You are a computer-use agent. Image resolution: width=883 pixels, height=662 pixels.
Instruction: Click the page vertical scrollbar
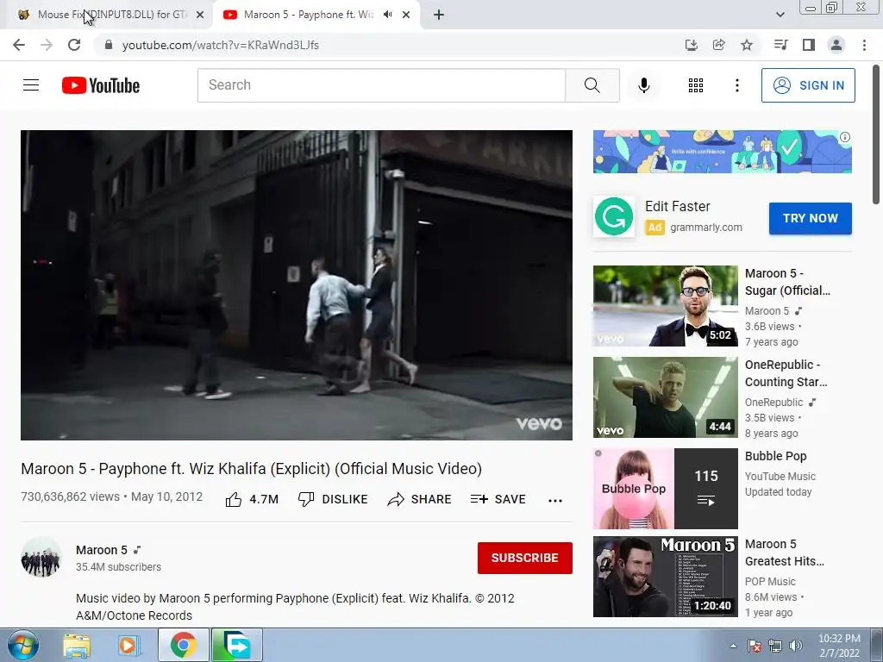[876, 135]
